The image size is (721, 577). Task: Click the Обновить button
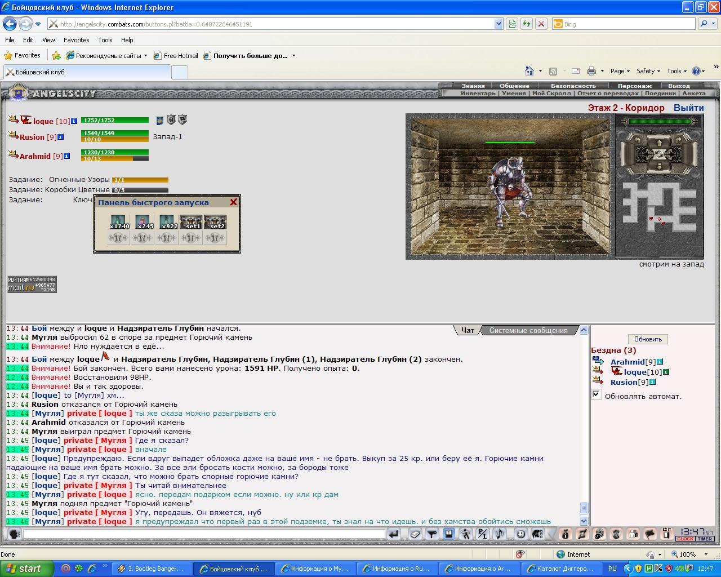click(x=648, y=339)
